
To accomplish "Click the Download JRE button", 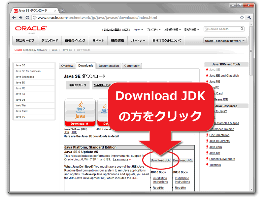I will click(183, 160).
